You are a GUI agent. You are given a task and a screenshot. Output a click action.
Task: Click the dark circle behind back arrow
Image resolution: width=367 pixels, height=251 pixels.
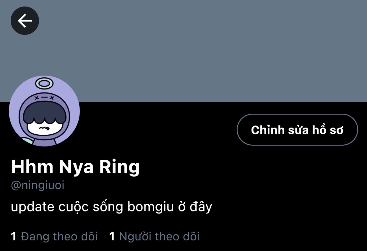tap(25, 21)
